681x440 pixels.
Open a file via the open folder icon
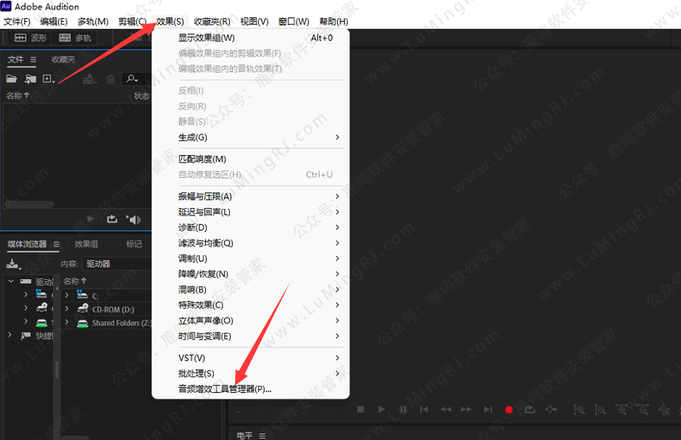click(x=12, y=79)
